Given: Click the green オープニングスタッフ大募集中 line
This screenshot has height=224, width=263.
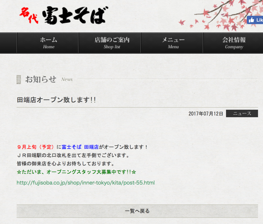Looking at the screenshot, I should point(77,172).
